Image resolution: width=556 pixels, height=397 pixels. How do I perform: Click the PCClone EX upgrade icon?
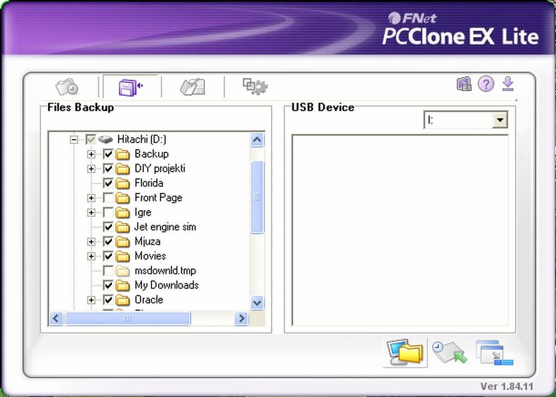click(x=464, y=84)
